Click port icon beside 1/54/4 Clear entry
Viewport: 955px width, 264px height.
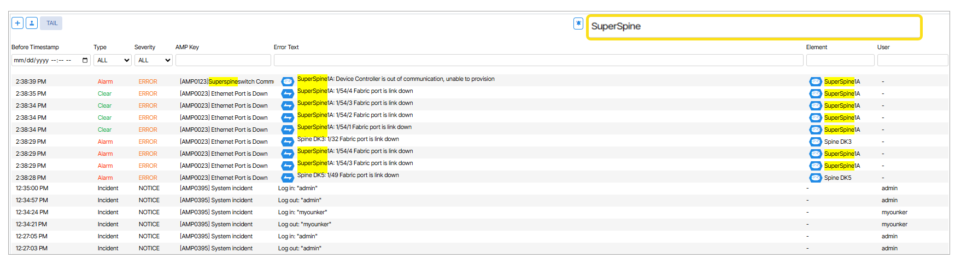[x=288, y=93]
